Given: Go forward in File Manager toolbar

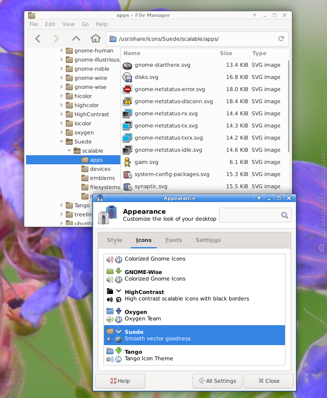Looking at the screenshot, I should coord(56,39).
